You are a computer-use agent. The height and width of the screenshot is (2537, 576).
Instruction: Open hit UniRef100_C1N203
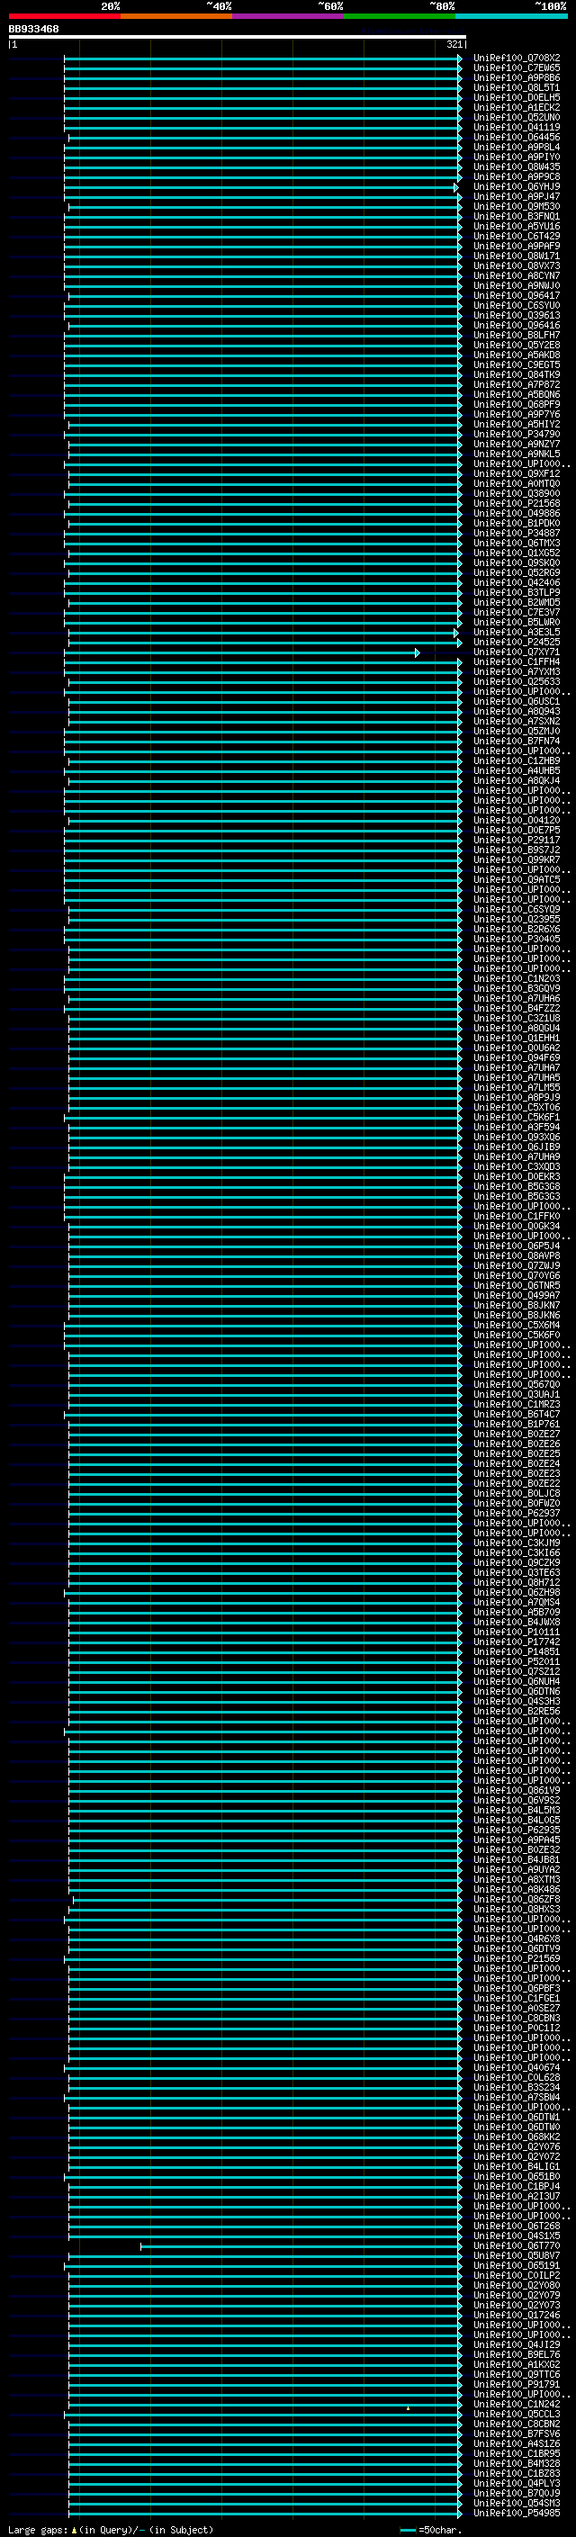point(517,979)
